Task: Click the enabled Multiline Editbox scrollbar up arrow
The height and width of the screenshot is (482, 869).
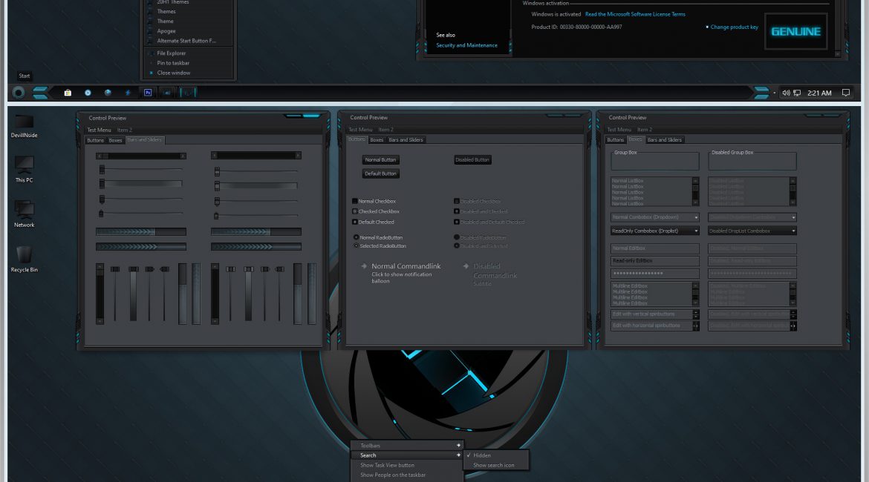Action: tap(695, 285)
